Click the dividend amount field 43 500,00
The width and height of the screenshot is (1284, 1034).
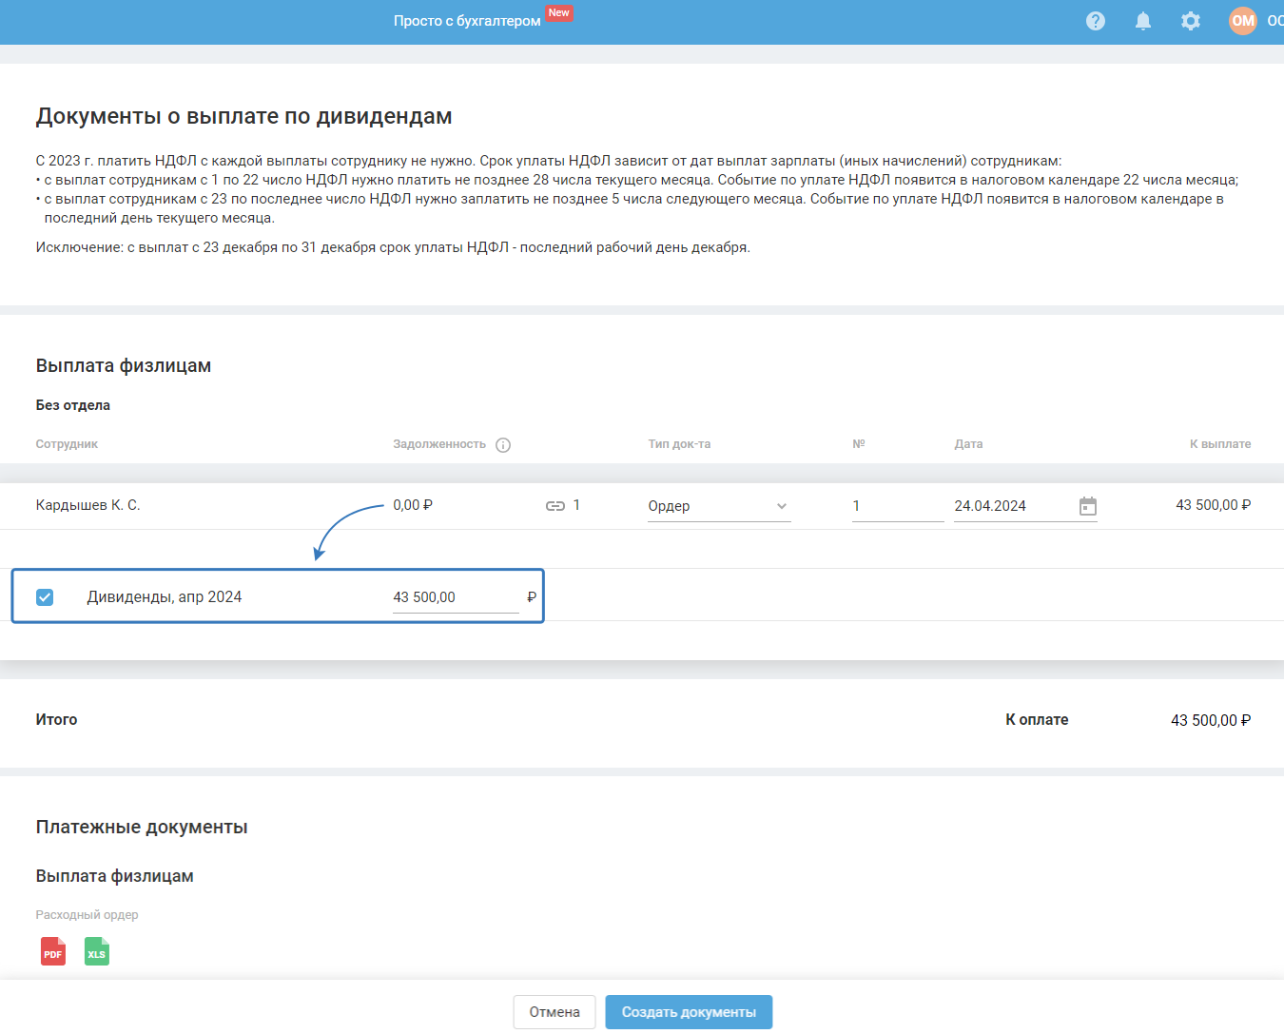point(455,597)
